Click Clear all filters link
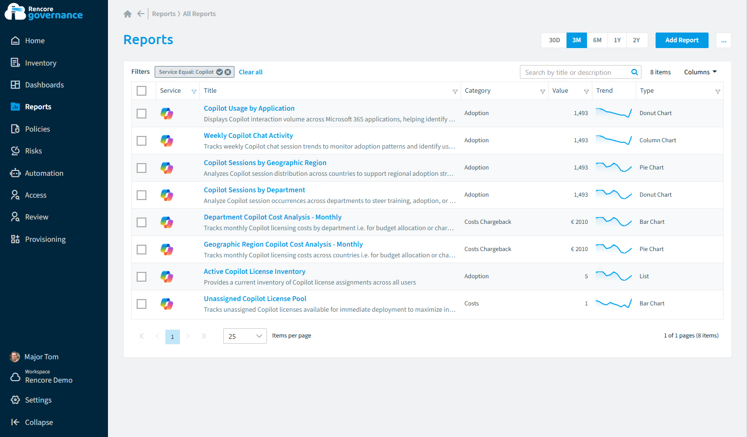747x437 pixels. click(250, 72)
